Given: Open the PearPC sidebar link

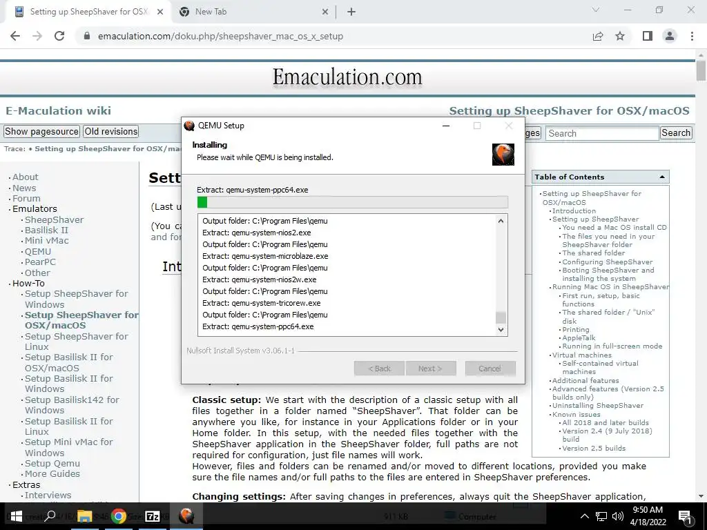Looking at the screenshot, I should (39, 262).
